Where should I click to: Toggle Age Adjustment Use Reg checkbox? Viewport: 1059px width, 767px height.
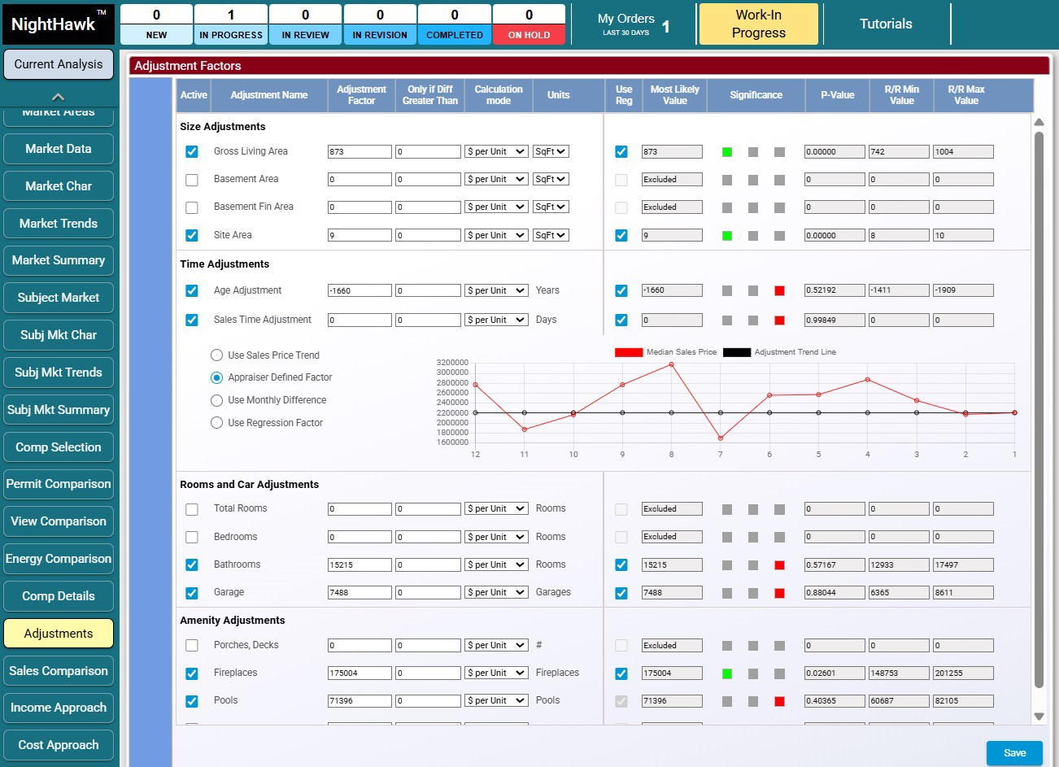pyautogui.click(x=621, y=290)
